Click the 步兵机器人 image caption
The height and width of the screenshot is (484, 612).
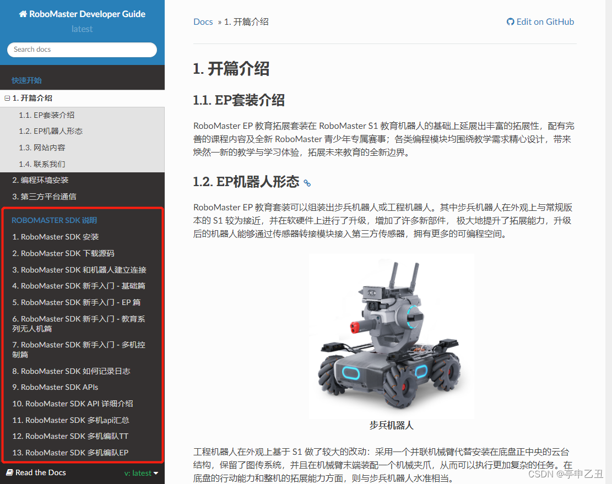click(x=392, y=425)
